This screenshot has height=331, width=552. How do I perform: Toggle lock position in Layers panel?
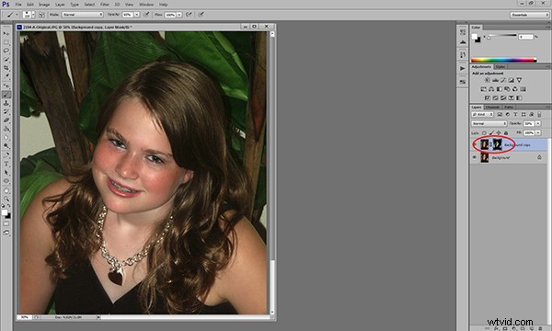[x=499, y=133]
